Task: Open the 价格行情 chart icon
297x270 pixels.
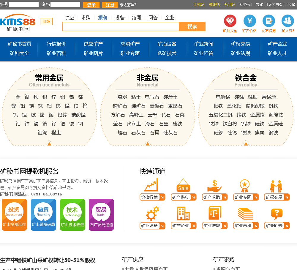Action: (151, 185)
